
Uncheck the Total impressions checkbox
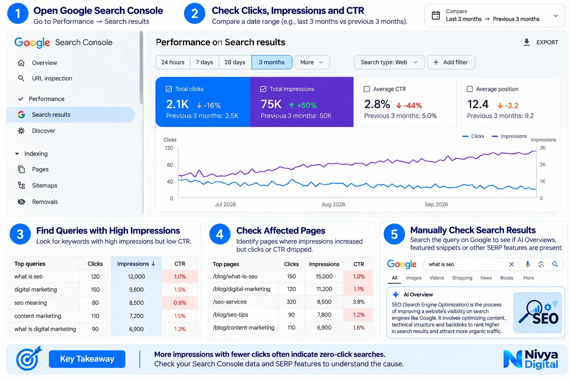click(x=263, y=89)
